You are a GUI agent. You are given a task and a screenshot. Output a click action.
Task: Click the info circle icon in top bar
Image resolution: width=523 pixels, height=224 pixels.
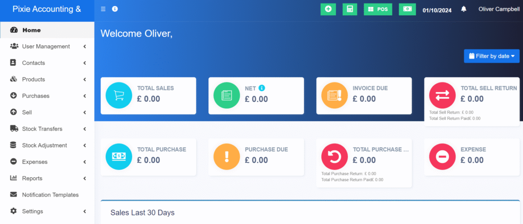(115, 9)
